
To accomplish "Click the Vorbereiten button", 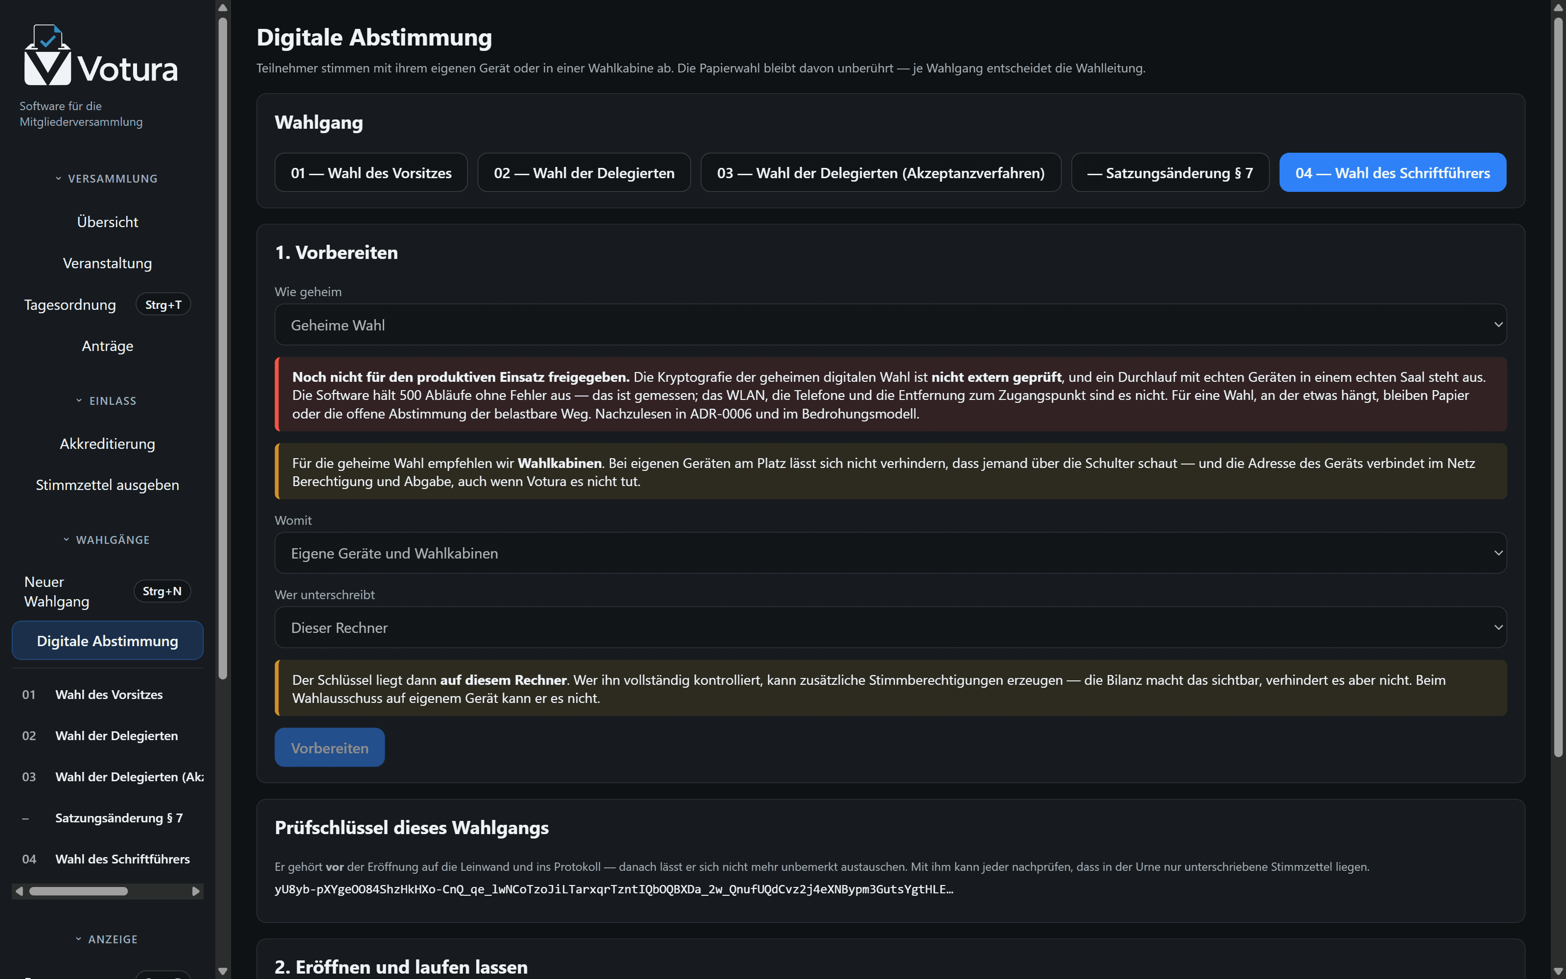I will click(329, 748).
